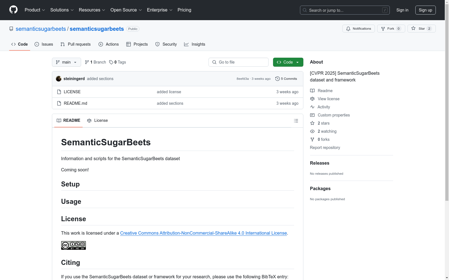
Task: Open 'added sections' message in README.md row
Action: [170, 103]
